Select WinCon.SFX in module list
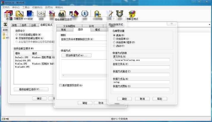The width and height of the screenshot is (212, 122). (21, 64)
